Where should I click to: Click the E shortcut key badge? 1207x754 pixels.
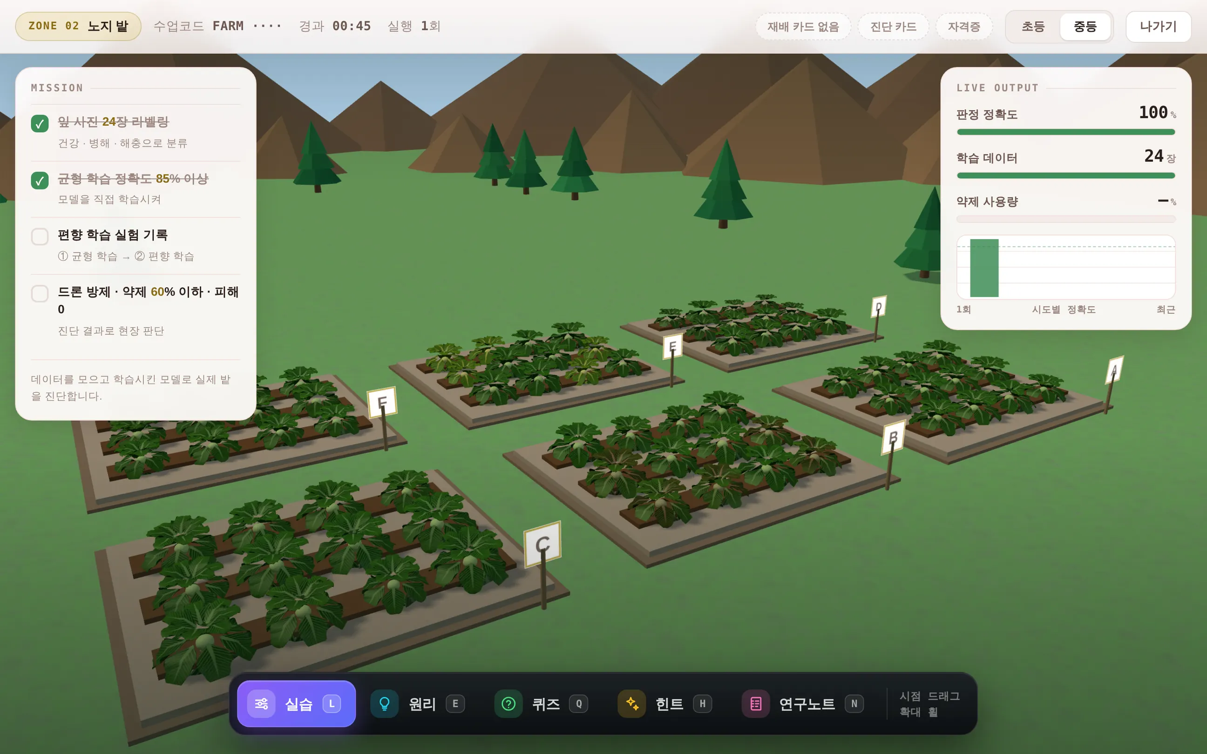tap(455, 704)
